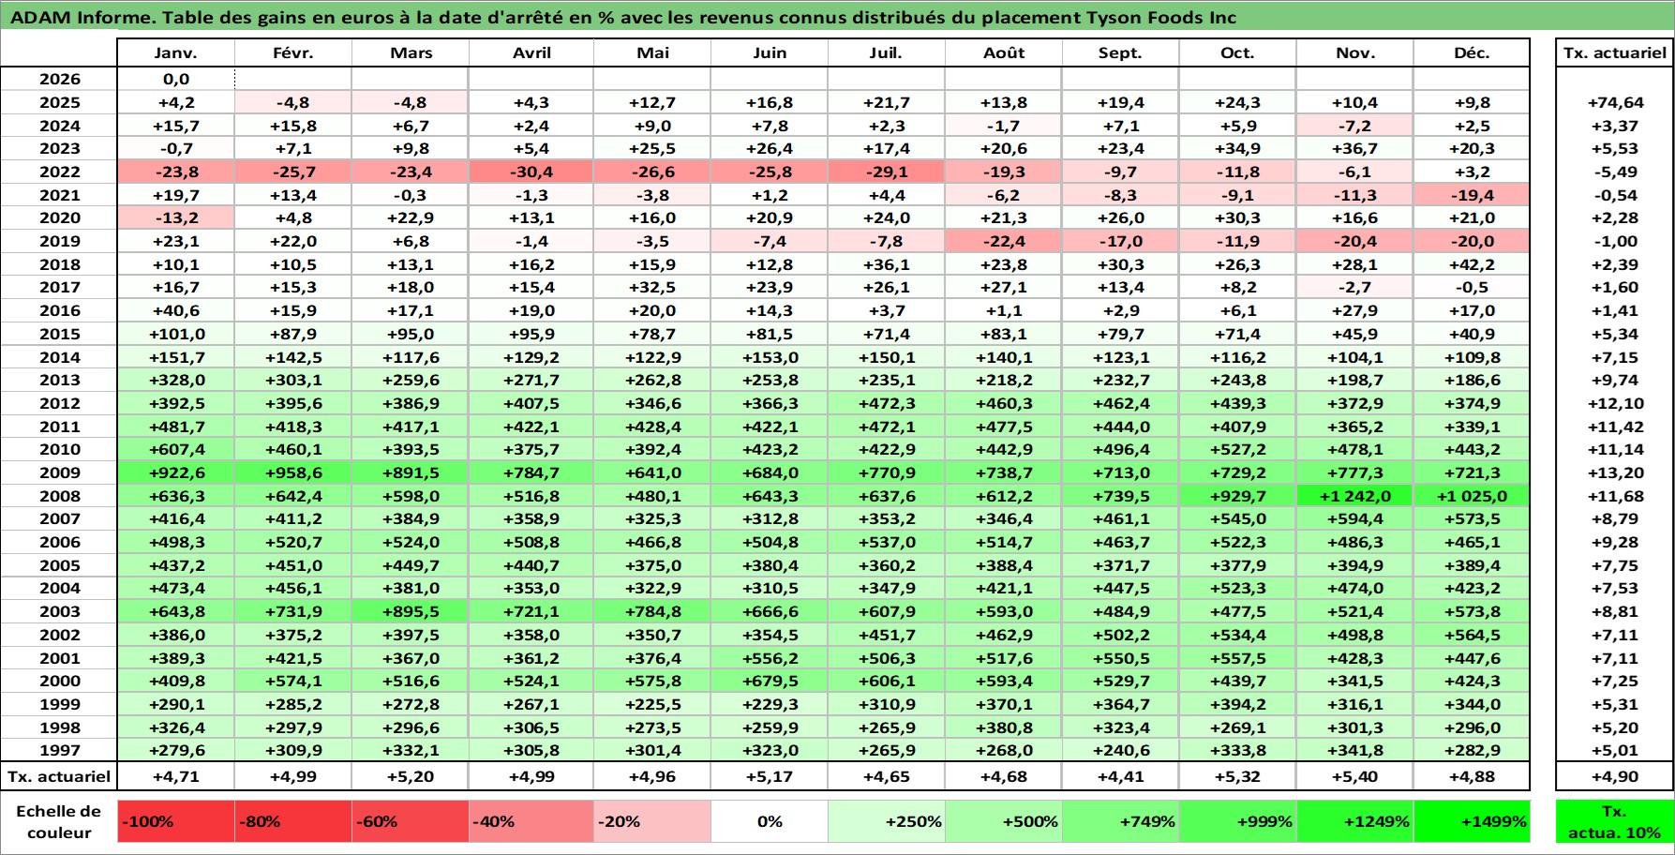Viewport: 1675px width, 855px height.
Task: Click the '+40,6' cell in 2016
Action: point(176,310)
